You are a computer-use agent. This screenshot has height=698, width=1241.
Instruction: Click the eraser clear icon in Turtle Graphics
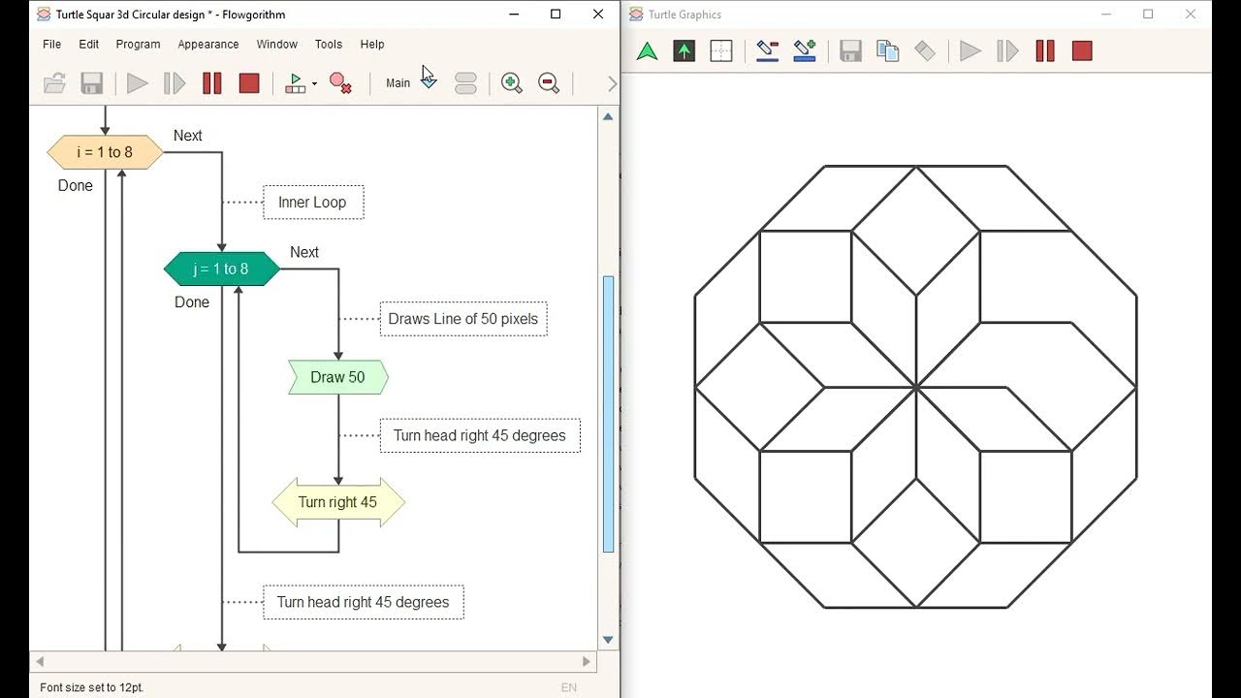click(x=925, y=51)
